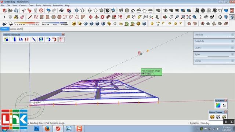Activate the Push/Pull tool
Viewport: 235px width, 132px height.
click(97, 17)
